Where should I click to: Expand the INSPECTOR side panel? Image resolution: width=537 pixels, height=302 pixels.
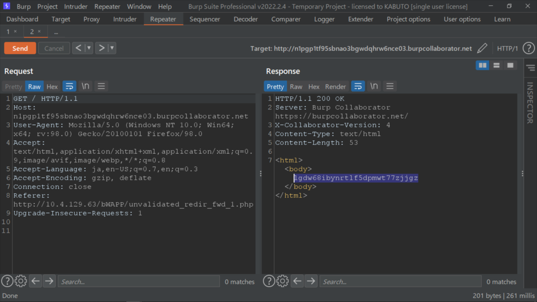(530, 102)
